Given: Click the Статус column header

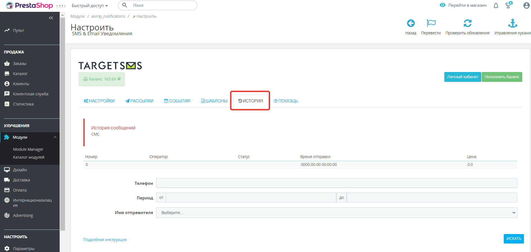Looking at the screenshot, I should click(244, 157).
